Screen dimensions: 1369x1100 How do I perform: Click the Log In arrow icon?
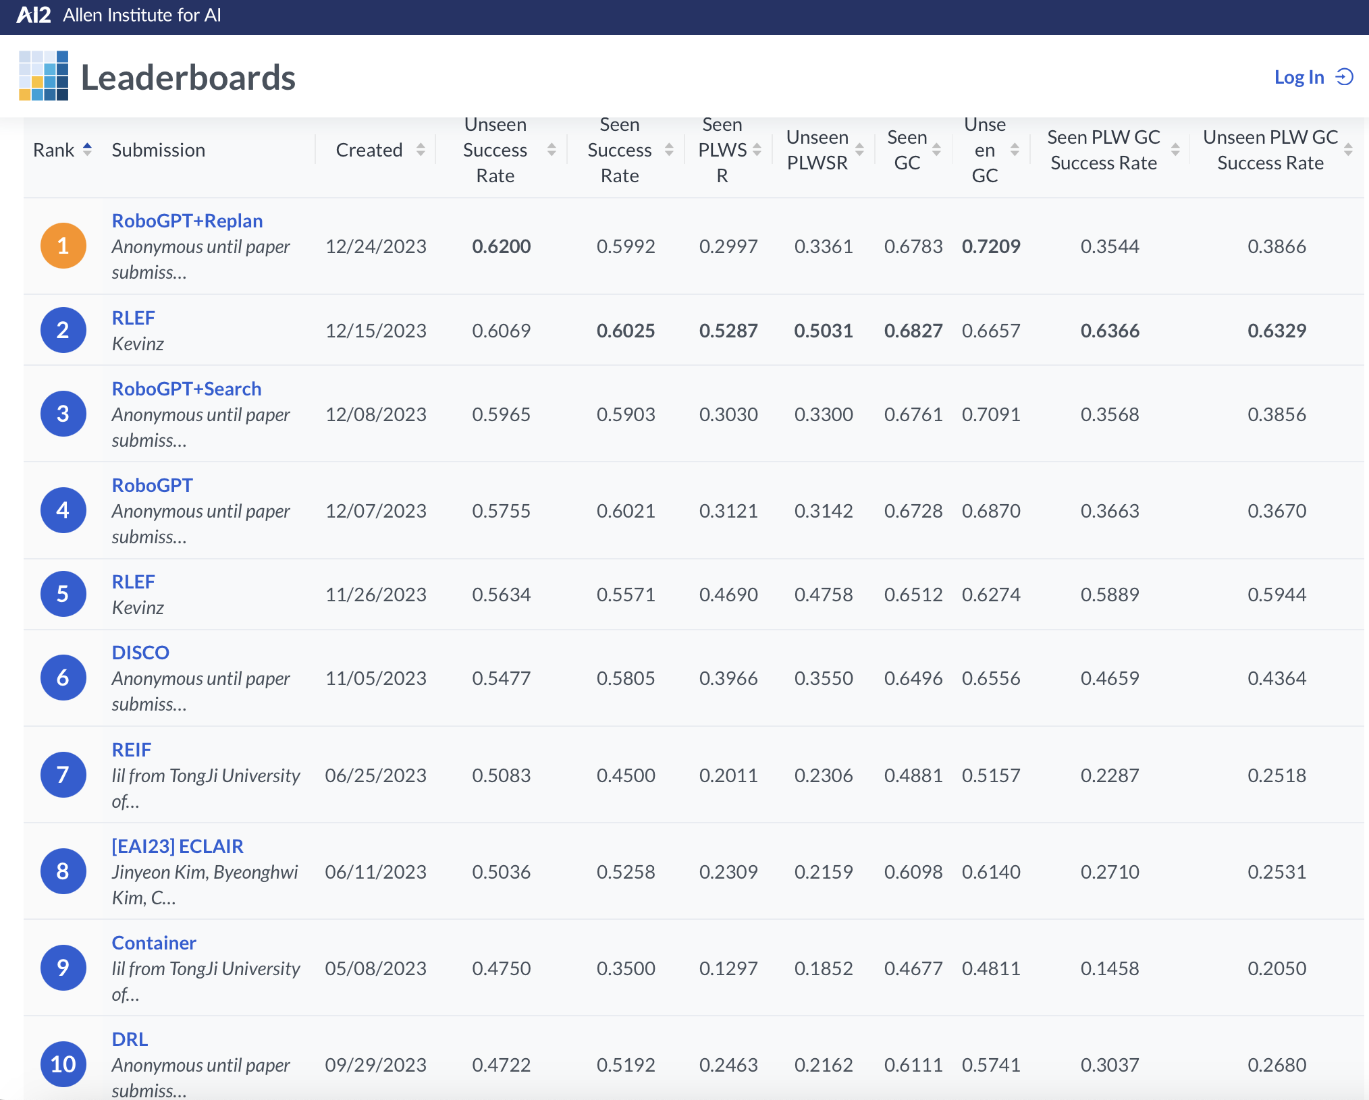1345,77
